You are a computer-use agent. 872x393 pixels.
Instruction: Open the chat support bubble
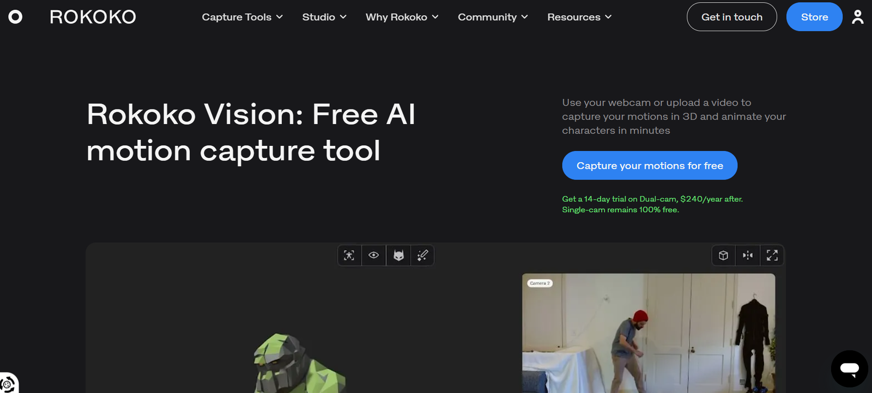[849, 369]
